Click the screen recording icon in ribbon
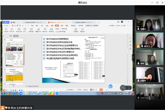The image size is (165, 110). pos(82,30)
